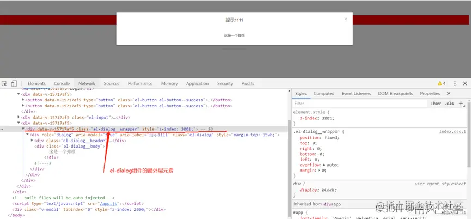The image size is (471, 219).
Task: Select the "built files will be auto injected" comment
Action: point(63,198)
